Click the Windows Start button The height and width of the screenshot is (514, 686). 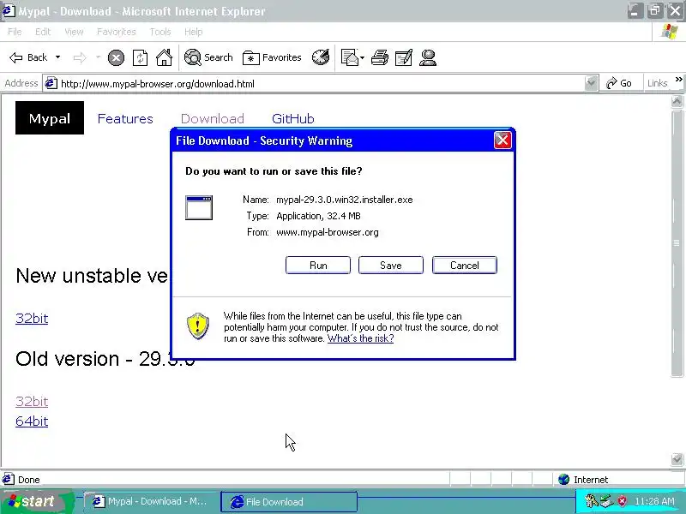[35, 501]
